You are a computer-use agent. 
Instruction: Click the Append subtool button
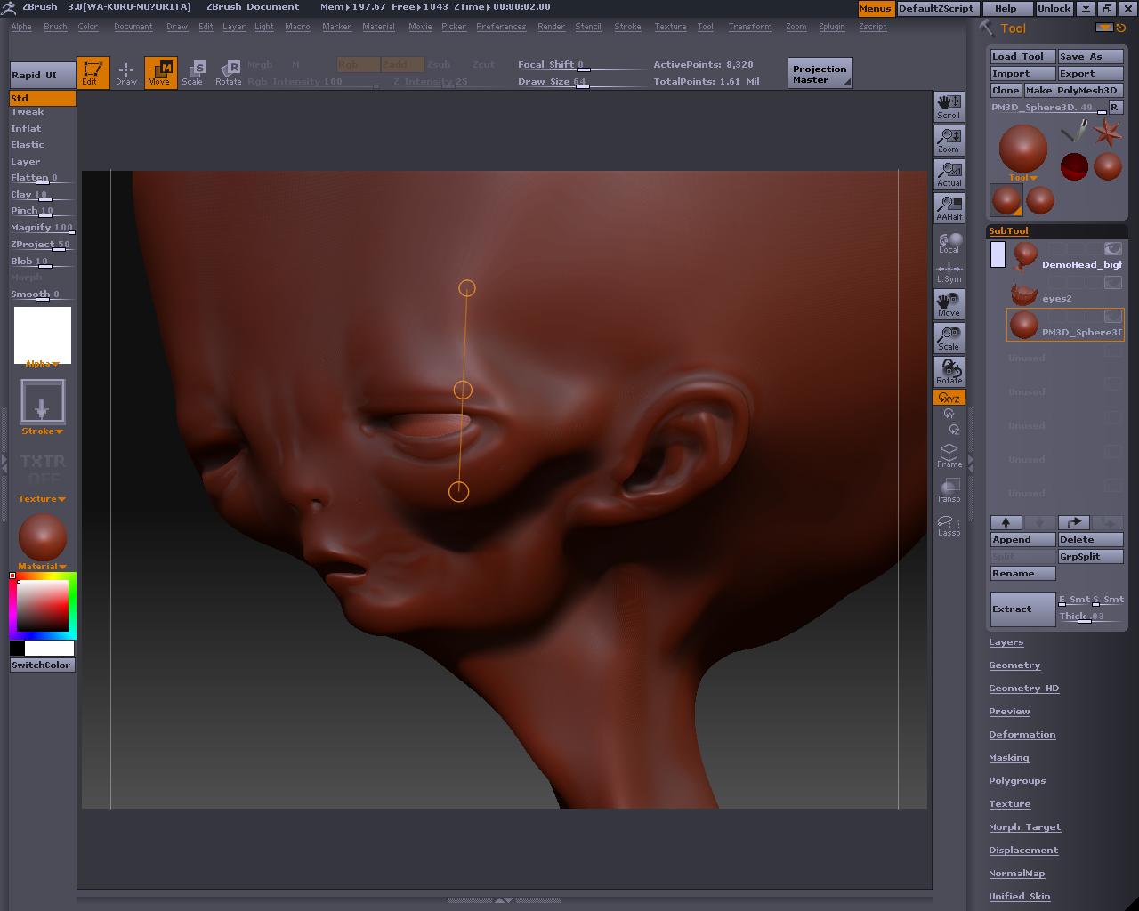[1023, 540]
